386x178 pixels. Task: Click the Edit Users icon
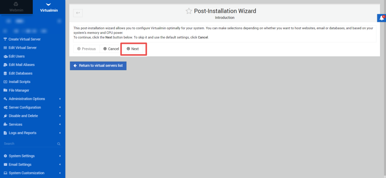click(5, 56)
